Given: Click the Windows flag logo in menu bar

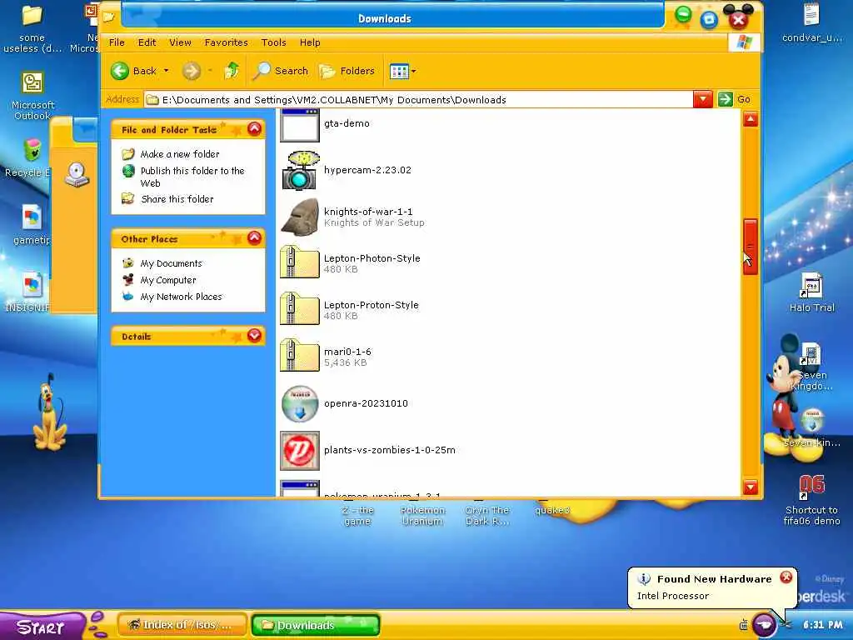Looking at the screenshot, I should 744,42.
